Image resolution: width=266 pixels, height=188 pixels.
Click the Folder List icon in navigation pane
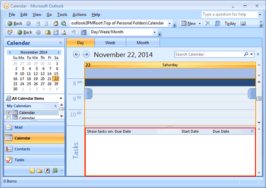point(39,171)
